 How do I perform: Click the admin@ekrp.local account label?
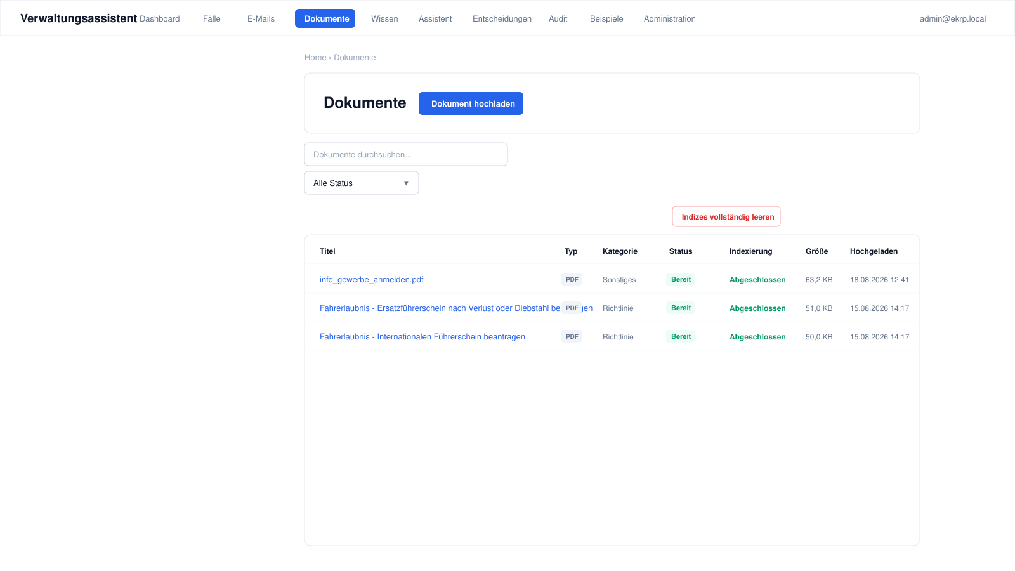(953, 19)
